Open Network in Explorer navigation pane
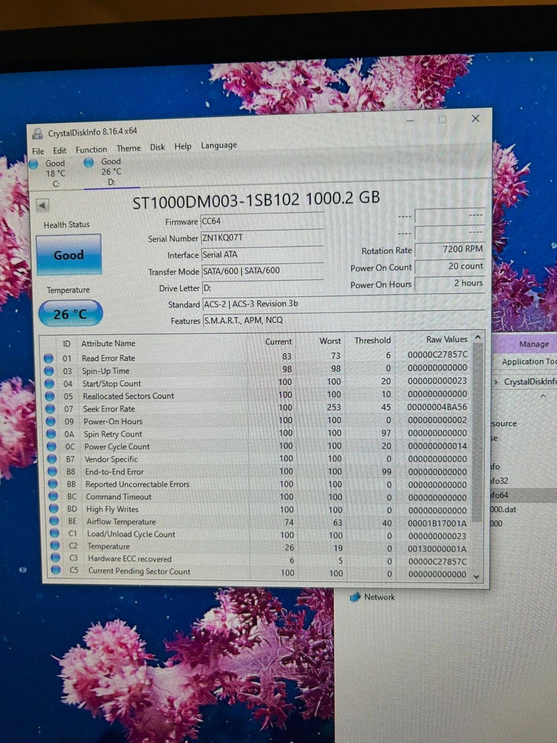The width and height of the screenshot is (557, 743). pyautogui.click(x=379, y=597)
